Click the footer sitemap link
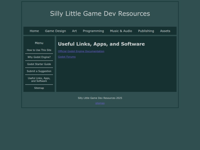 click(x=100, y=103)
